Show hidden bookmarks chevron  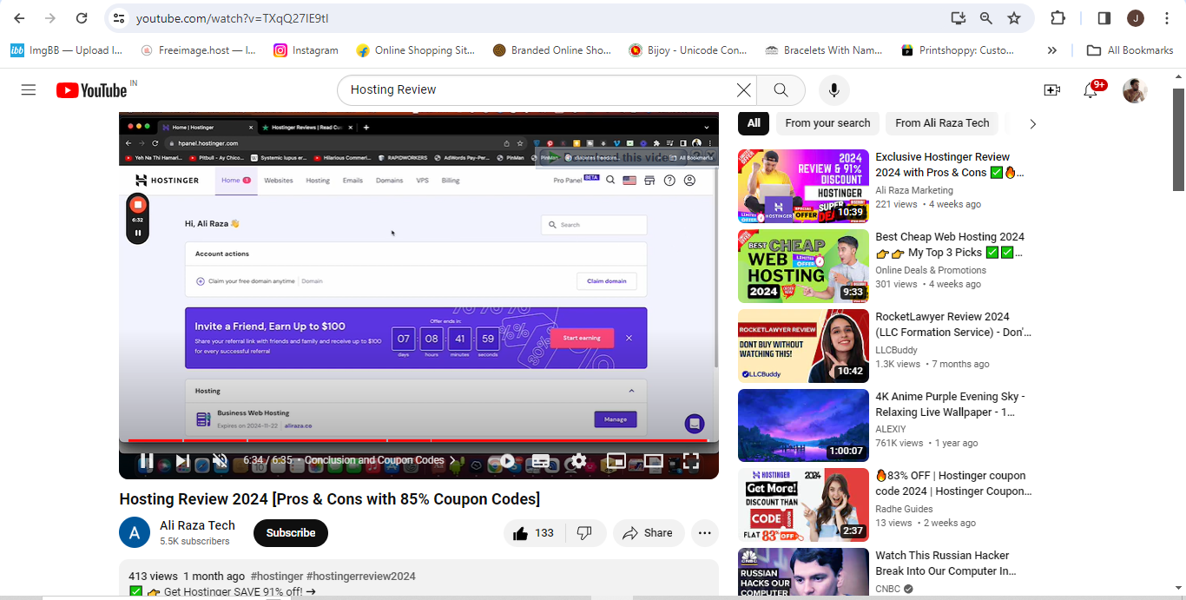pos(1052,50)
